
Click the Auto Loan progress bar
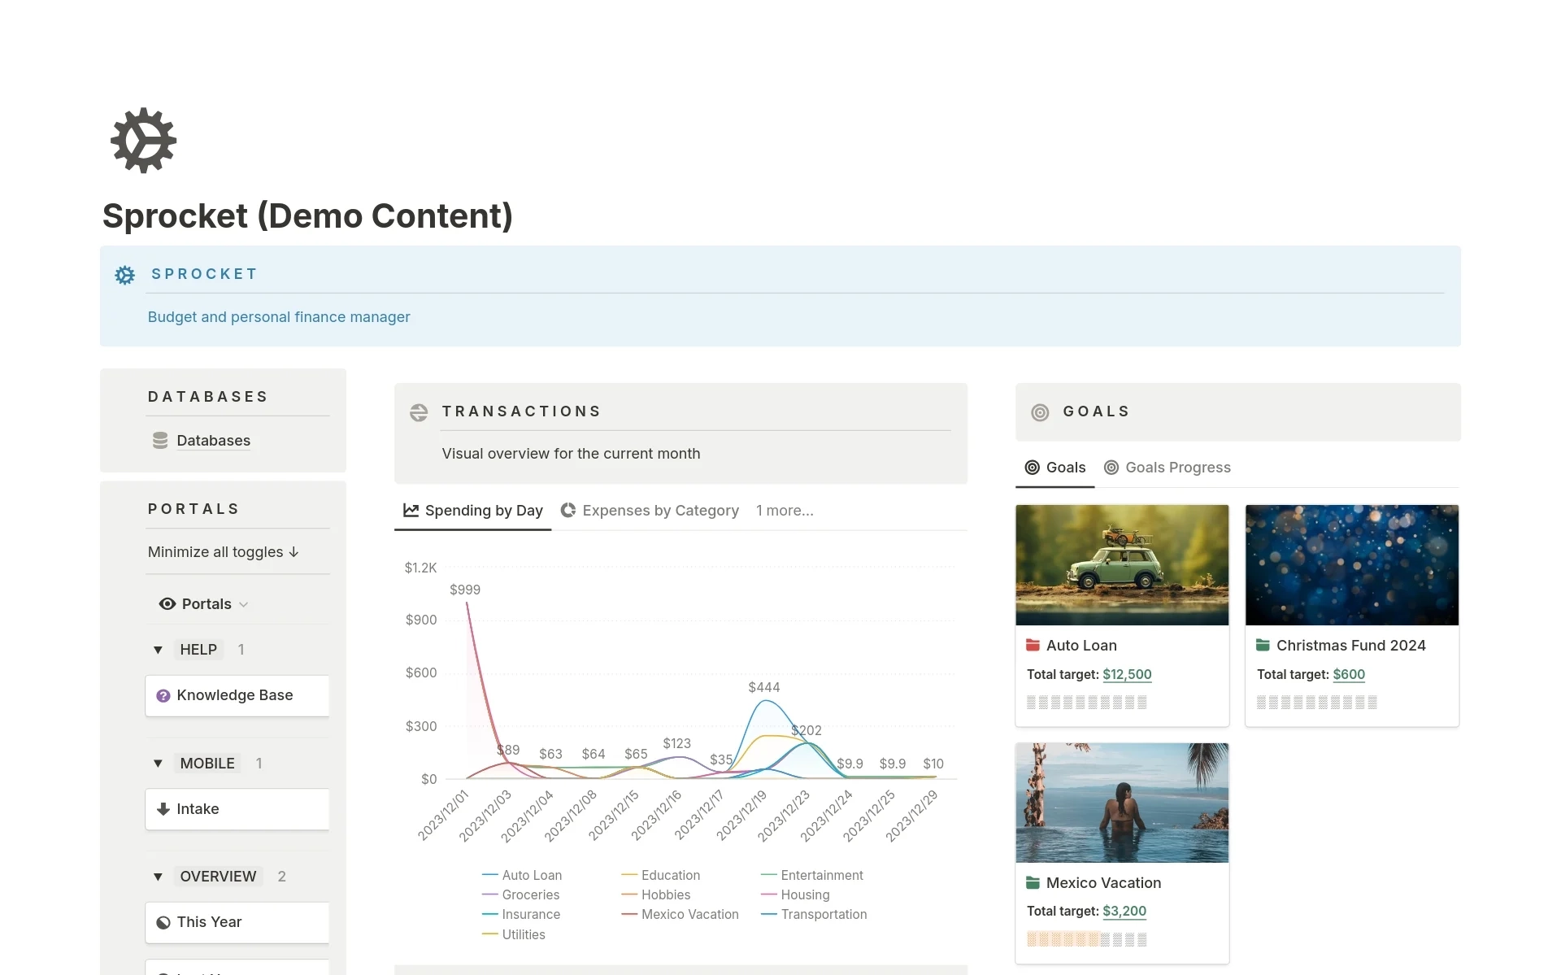point(1087,703)
